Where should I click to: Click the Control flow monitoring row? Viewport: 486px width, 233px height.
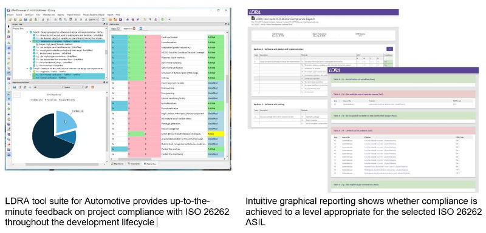click(168, 154)
